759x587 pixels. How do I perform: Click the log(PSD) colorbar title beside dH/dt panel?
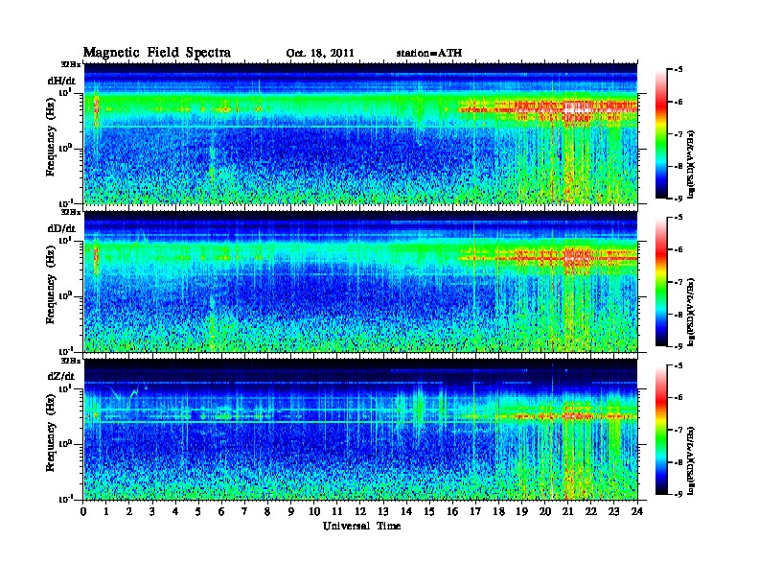692,164
